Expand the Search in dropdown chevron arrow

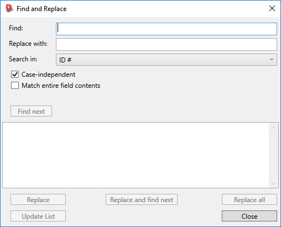tap(272, 60)
